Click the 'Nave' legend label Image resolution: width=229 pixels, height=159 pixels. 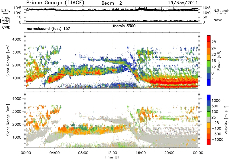click(x=218, y=20)
